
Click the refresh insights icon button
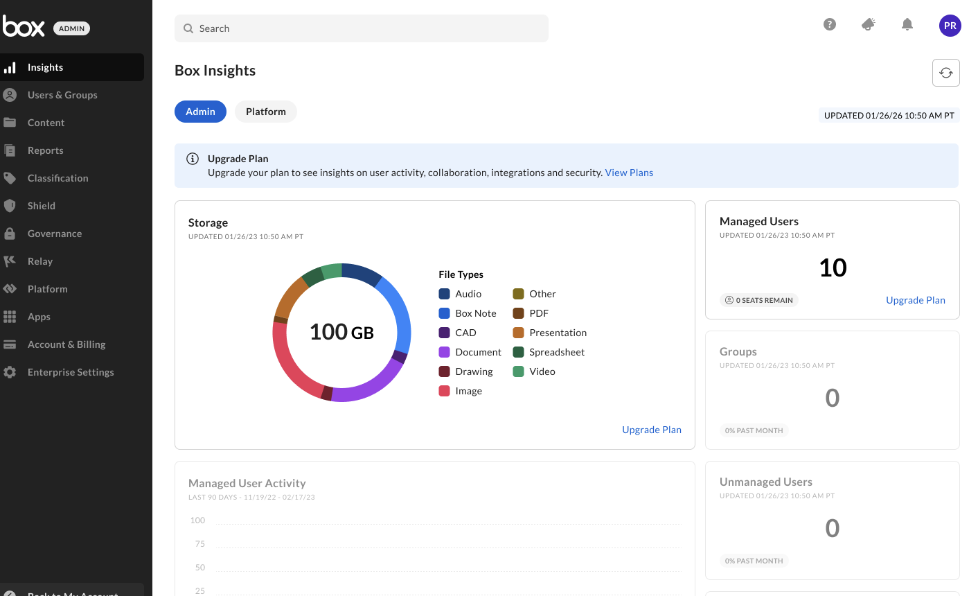[x=945, y=73]
